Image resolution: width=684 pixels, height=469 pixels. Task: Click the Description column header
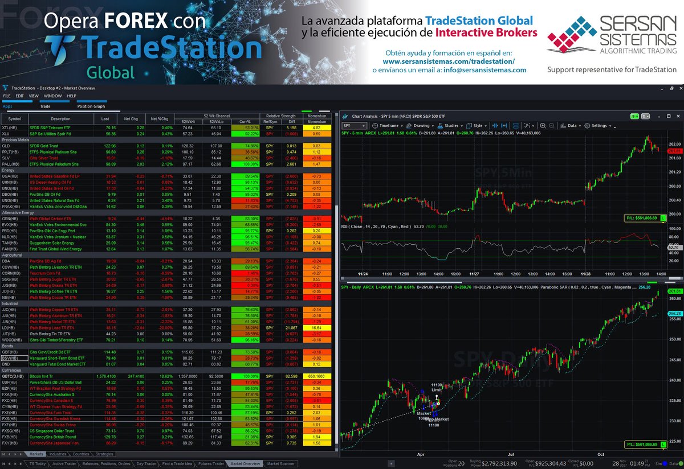tap(60, 118)
